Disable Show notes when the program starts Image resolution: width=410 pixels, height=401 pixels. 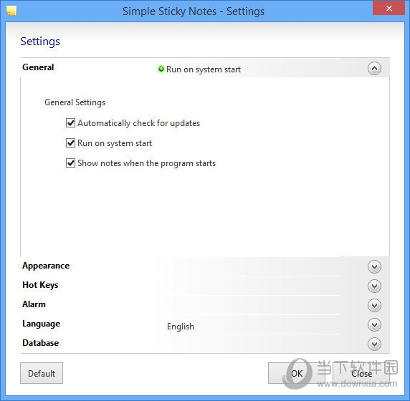70,163
